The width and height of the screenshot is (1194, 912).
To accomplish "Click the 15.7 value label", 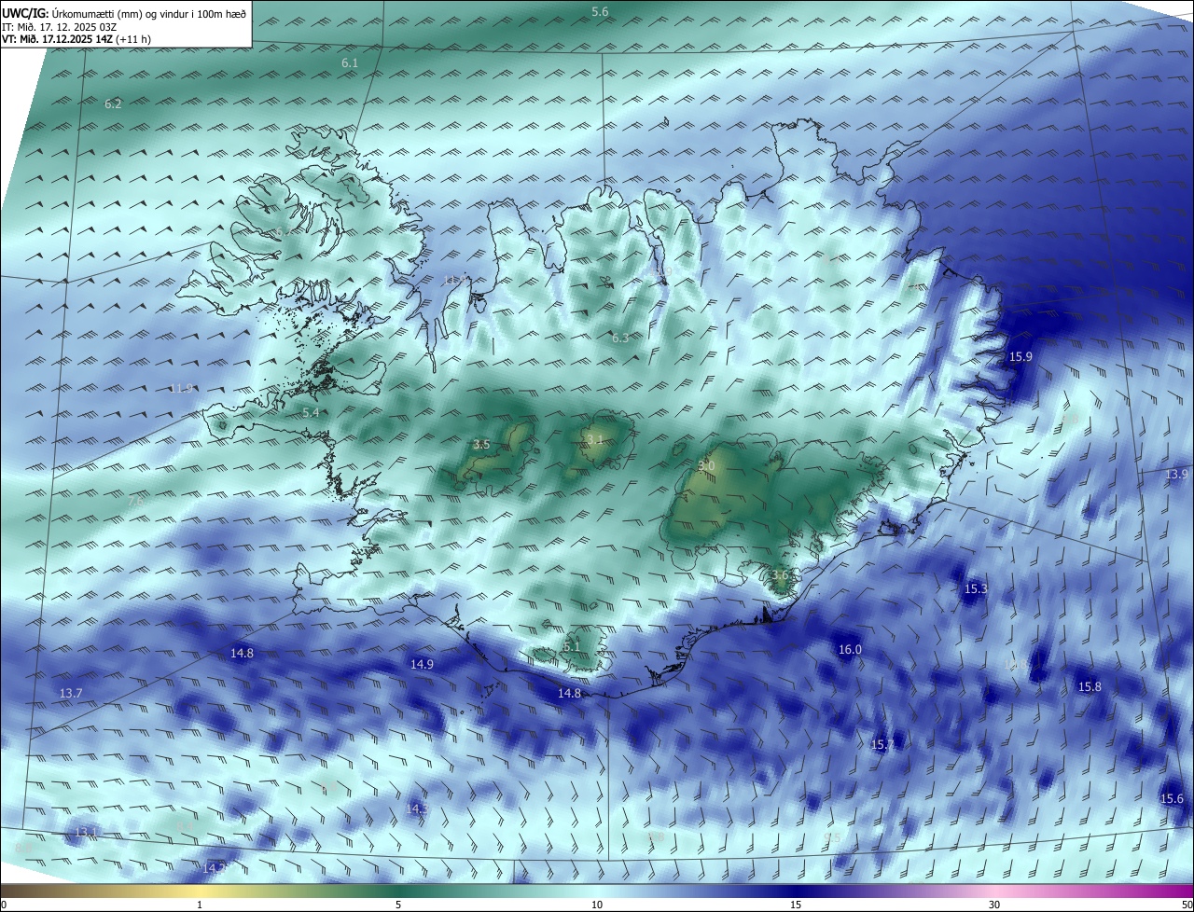I will coord(882,744).
